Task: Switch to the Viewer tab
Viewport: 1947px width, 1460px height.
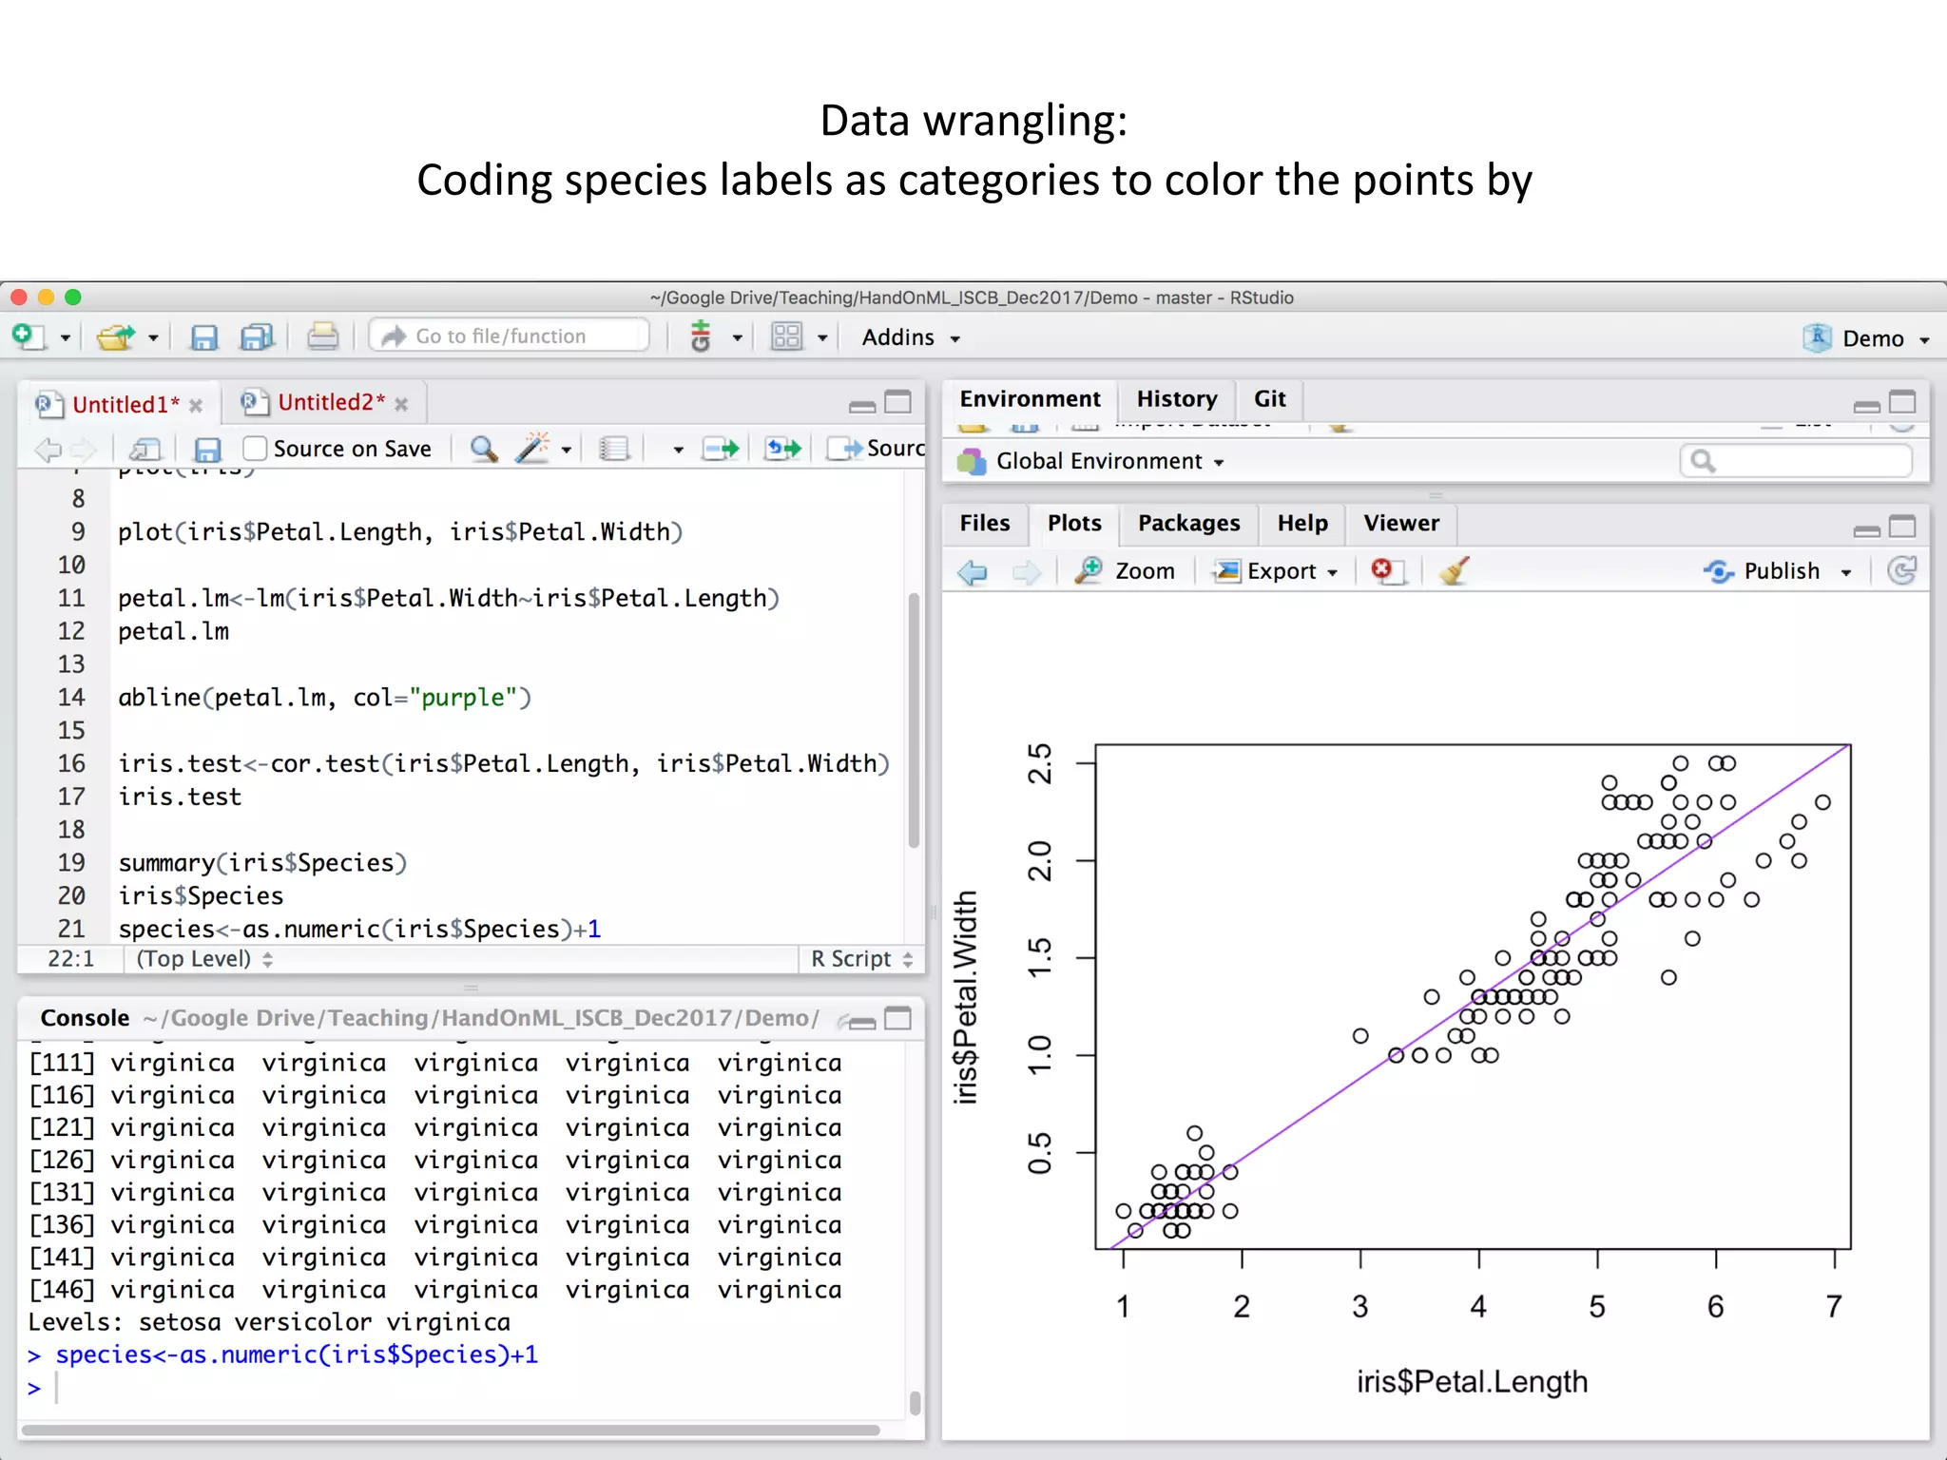Action: coord(1401,524)
